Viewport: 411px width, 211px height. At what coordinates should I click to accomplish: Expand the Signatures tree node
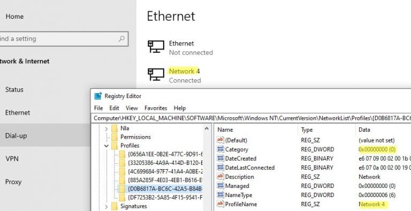[106, 207]
